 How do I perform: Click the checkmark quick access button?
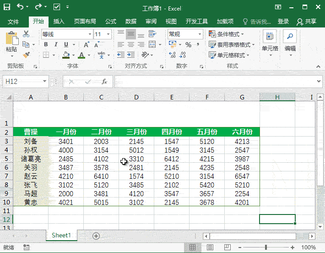click(x=57, y=7)
